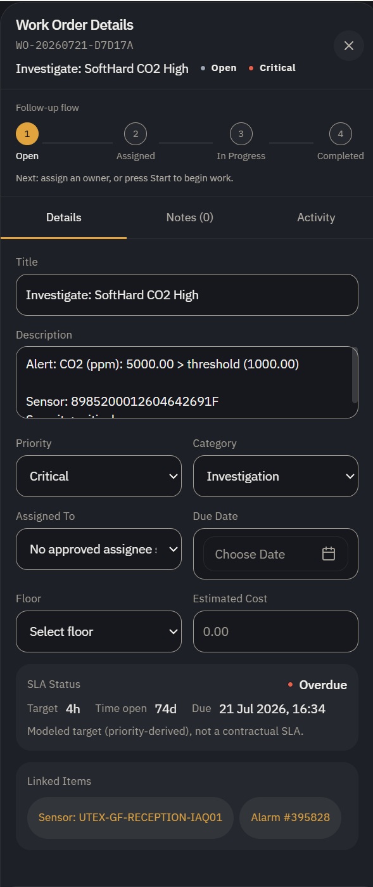
Task: Select step 3 In Progress circle
Action: [241, 134]
